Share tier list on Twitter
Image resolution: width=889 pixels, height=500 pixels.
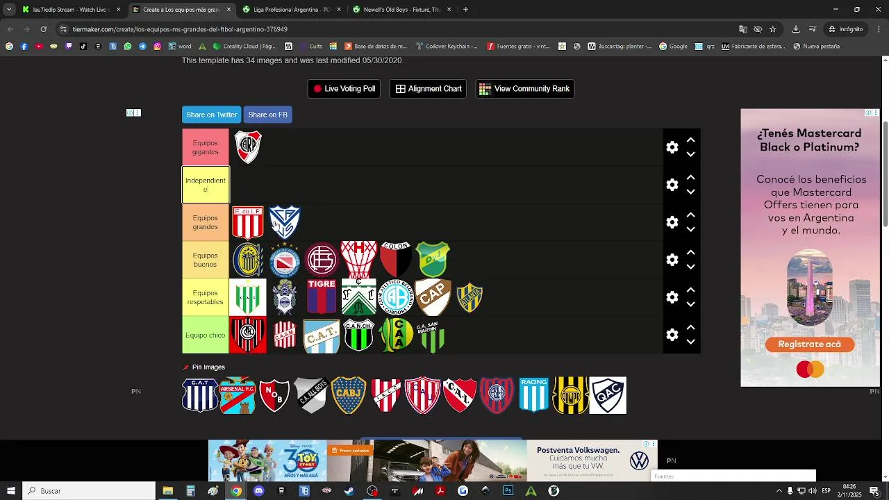pyautogui.click(x=211, y=115)
